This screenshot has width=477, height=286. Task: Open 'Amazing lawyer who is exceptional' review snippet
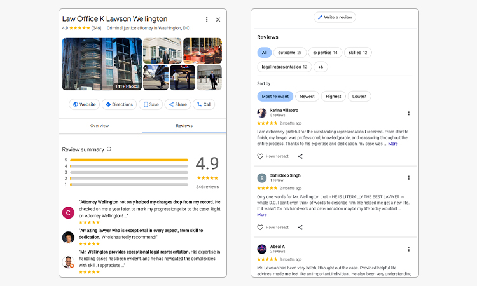tap(141, 234)
